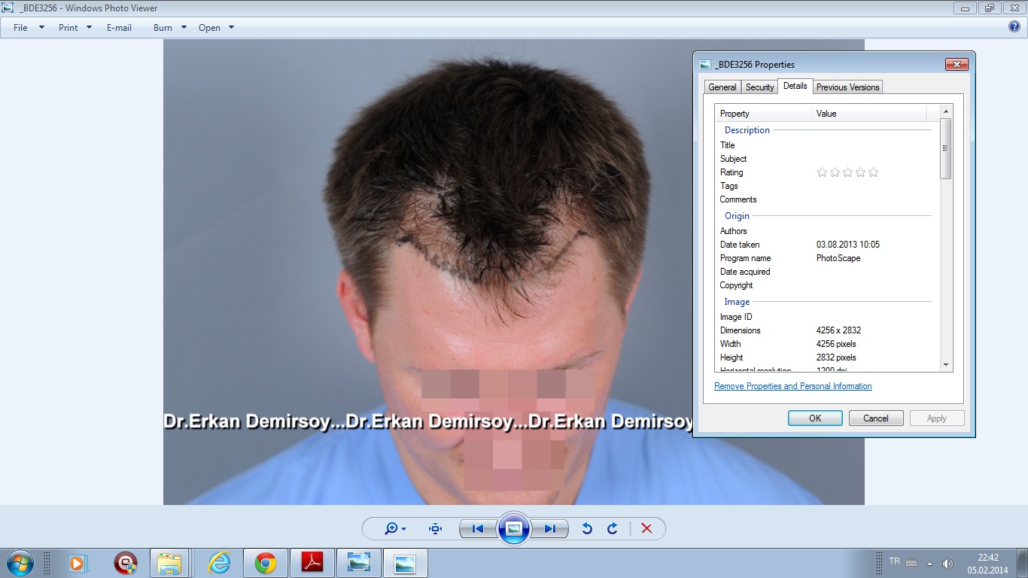Expand the File menu dropdown
Viewport: 1028px width, 578px height.
29,28
